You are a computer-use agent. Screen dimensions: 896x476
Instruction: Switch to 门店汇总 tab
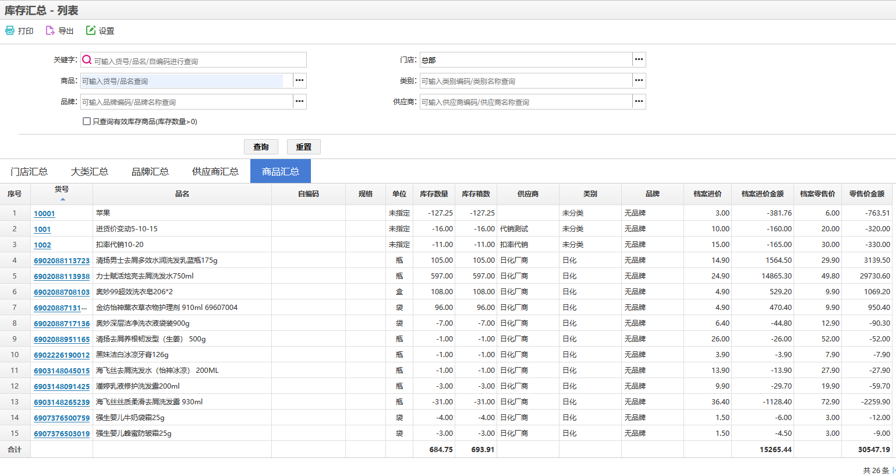click(x=29, y=171)
